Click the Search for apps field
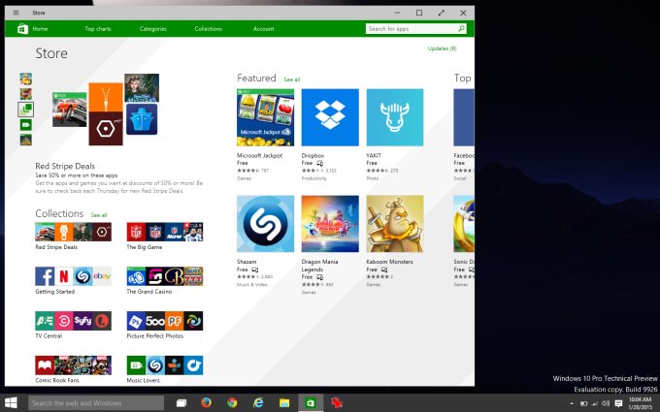 pos(412,29)
